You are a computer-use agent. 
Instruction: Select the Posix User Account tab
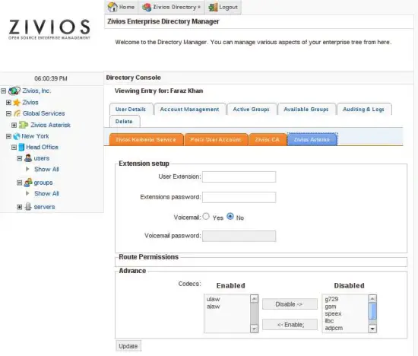coord(216,139)
